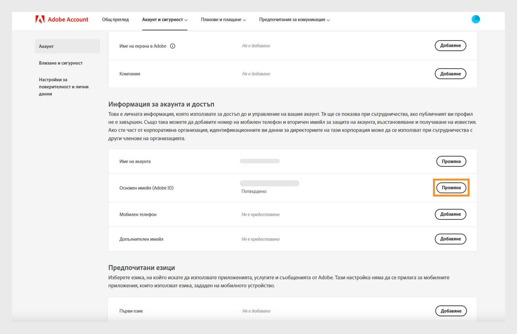Screen dimensions: 517x334
Task: Click info icon next to Име на екрана
Action: pyautogui.click(x=173, y=46)
